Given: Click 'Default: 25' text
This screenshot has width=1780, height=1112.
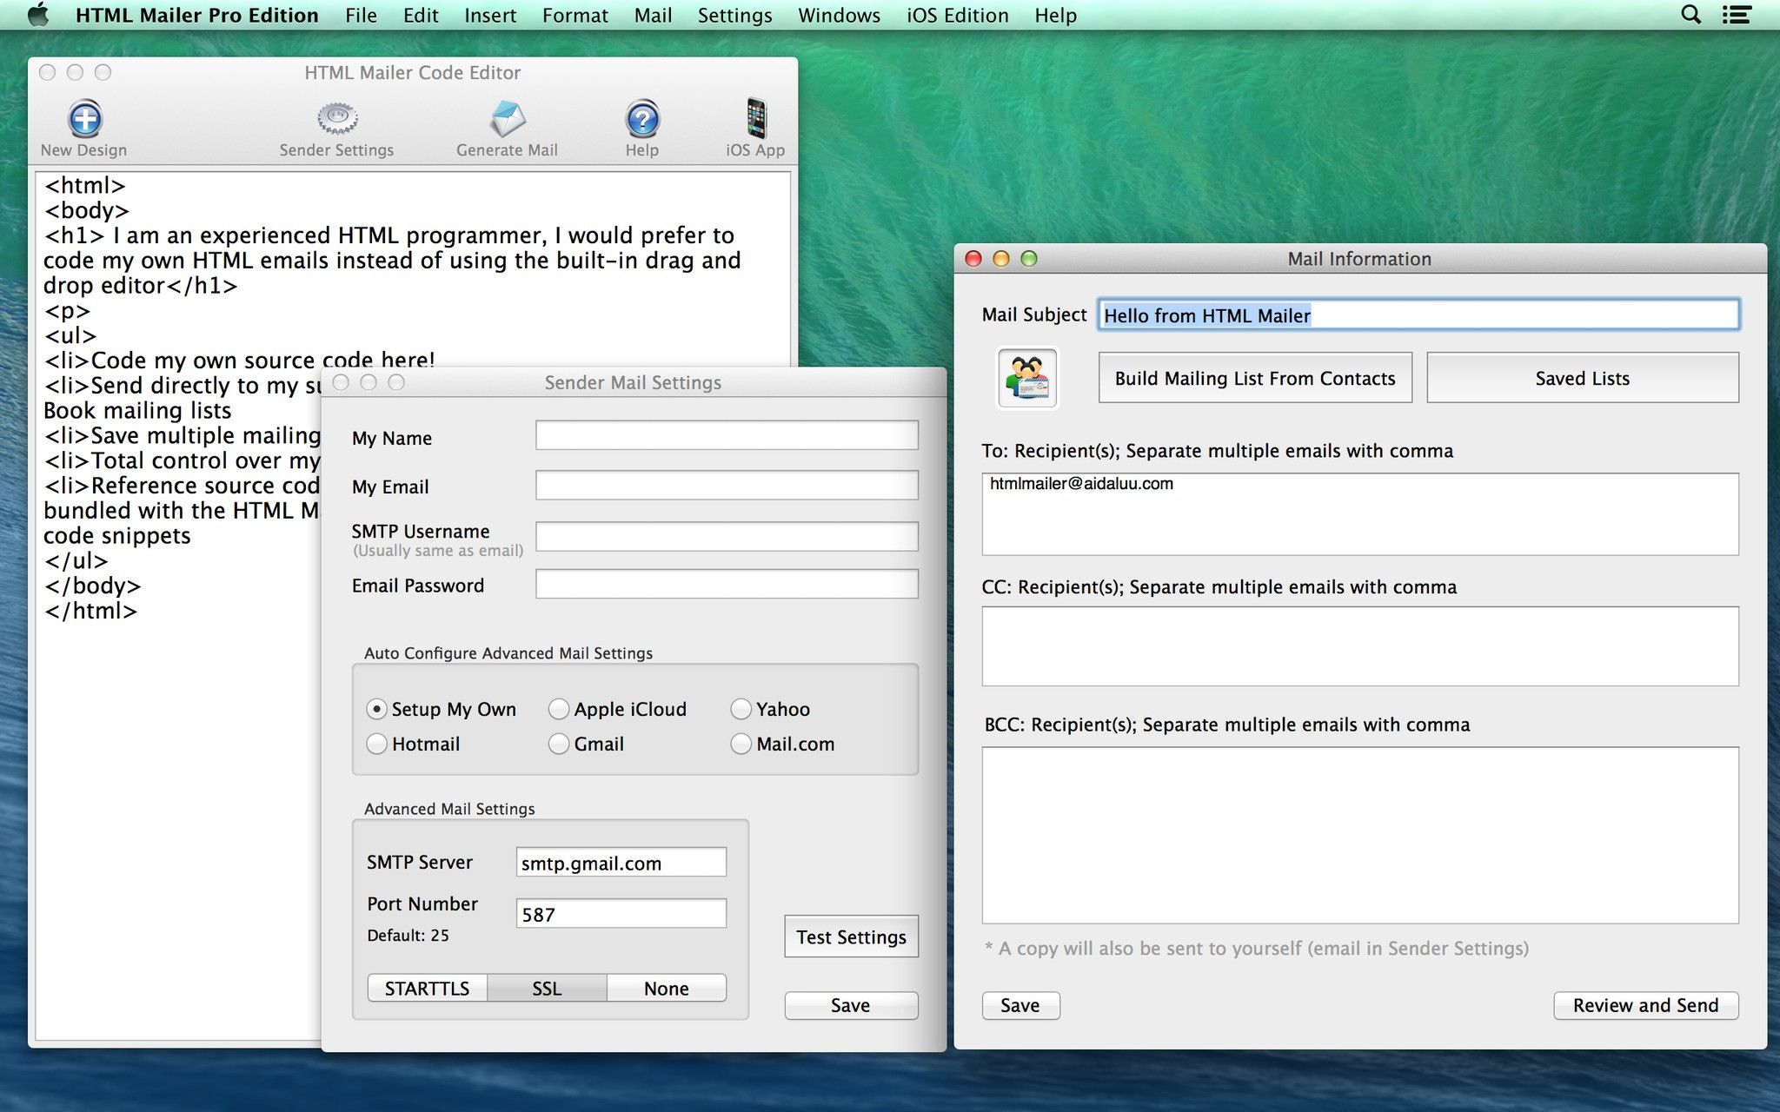Looking at the screenshot, I should pos(408,936).
